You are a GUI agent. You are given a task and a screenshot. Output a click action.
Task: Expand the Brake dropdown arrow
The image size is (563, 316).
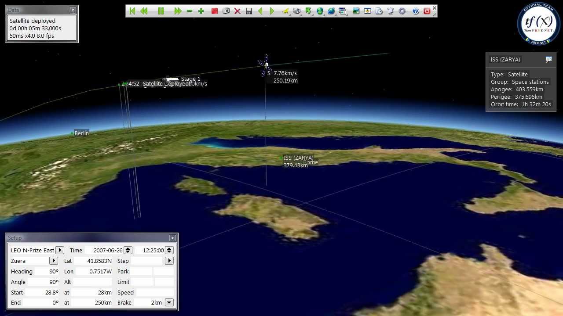tap(169, 303)
